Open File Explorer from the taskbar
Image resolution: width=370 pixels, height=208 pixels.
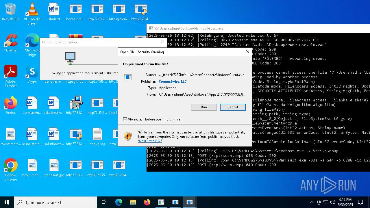133,202
